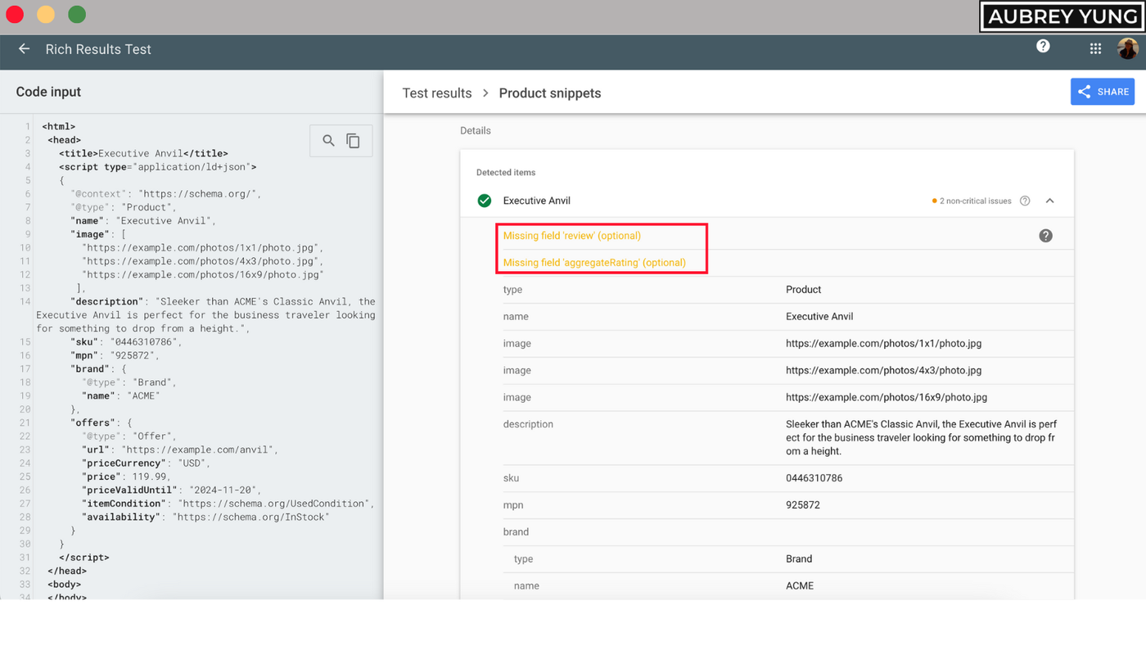Click the Aubrey Yung logo
The height and width of the screenshot is (646, 1146).
[x=1061, y=16]
